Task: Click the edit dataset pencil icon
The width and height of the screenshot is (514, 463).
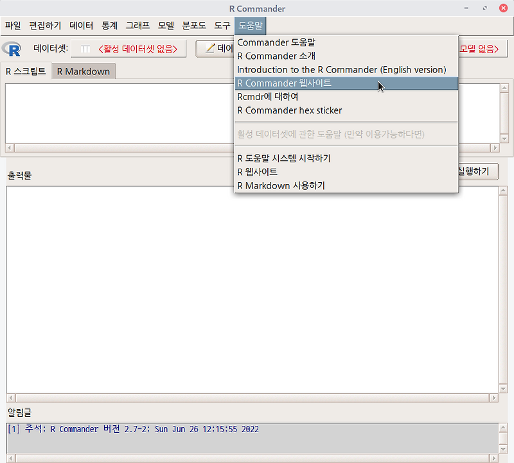Action: (x=211, y=48)
